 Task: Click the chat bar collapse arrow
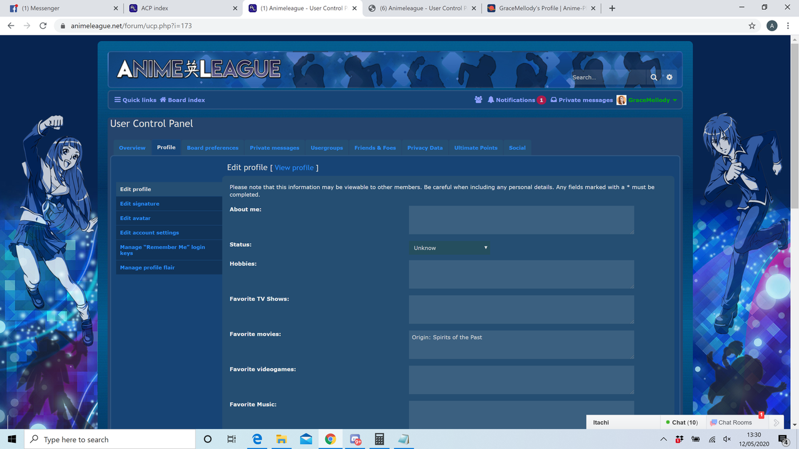pos(776,422)
